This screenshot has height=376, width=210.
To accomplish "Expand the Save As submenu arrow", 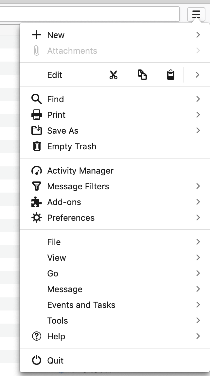I will pos(198,131).
